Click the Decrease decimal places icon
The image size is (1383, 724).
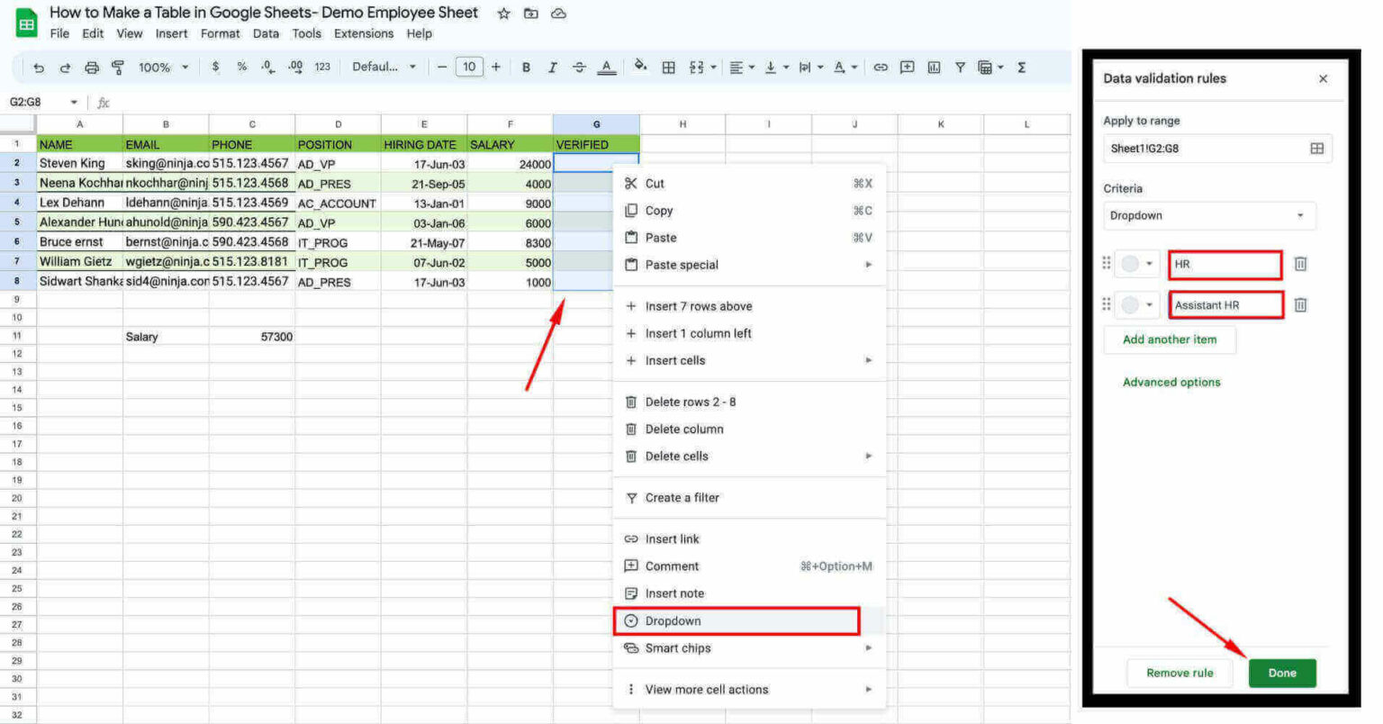pyautogui.click(x=266, y=67)
